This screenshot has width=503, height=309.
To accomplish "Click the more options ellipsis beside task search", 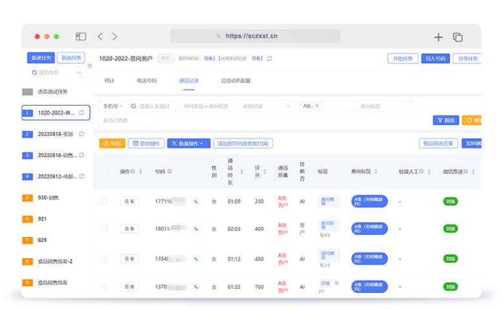I will (x=79, y=72).
